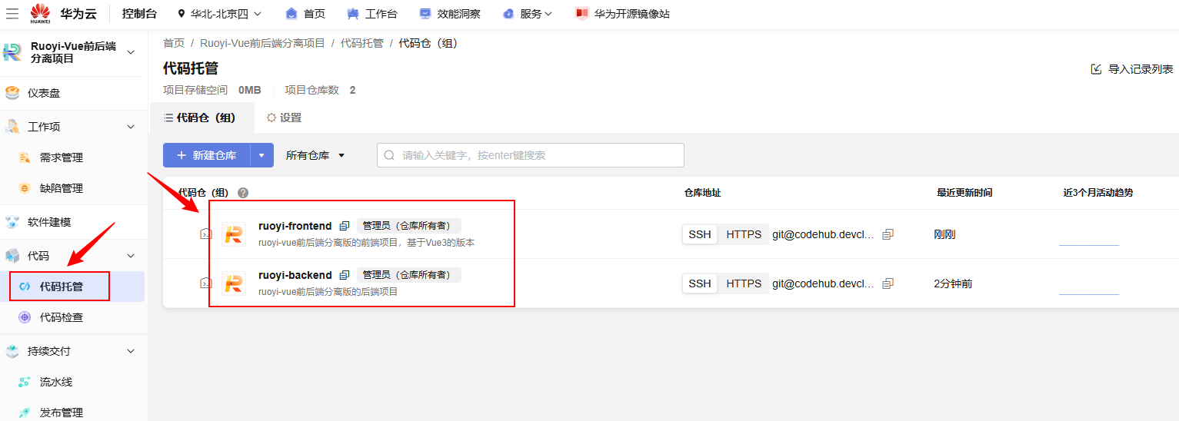Expand the Ruoyi-Vue project switcher chevron
The width and height of the screenshot is (1179, 421).
coord(130,52)
